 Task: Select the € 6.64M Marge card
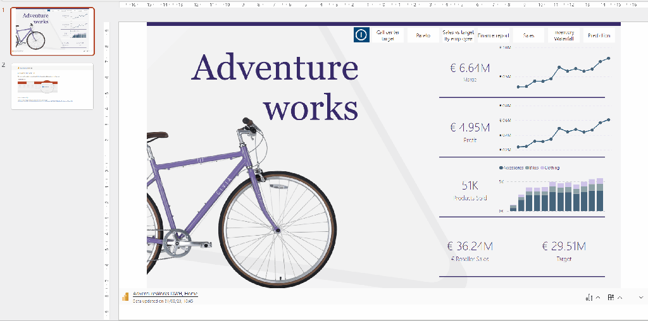[470, 72]
